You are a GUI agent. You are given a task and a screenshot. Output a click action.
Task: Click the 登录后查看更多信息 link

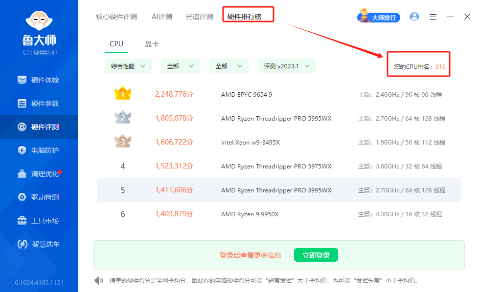coord(251,255)
